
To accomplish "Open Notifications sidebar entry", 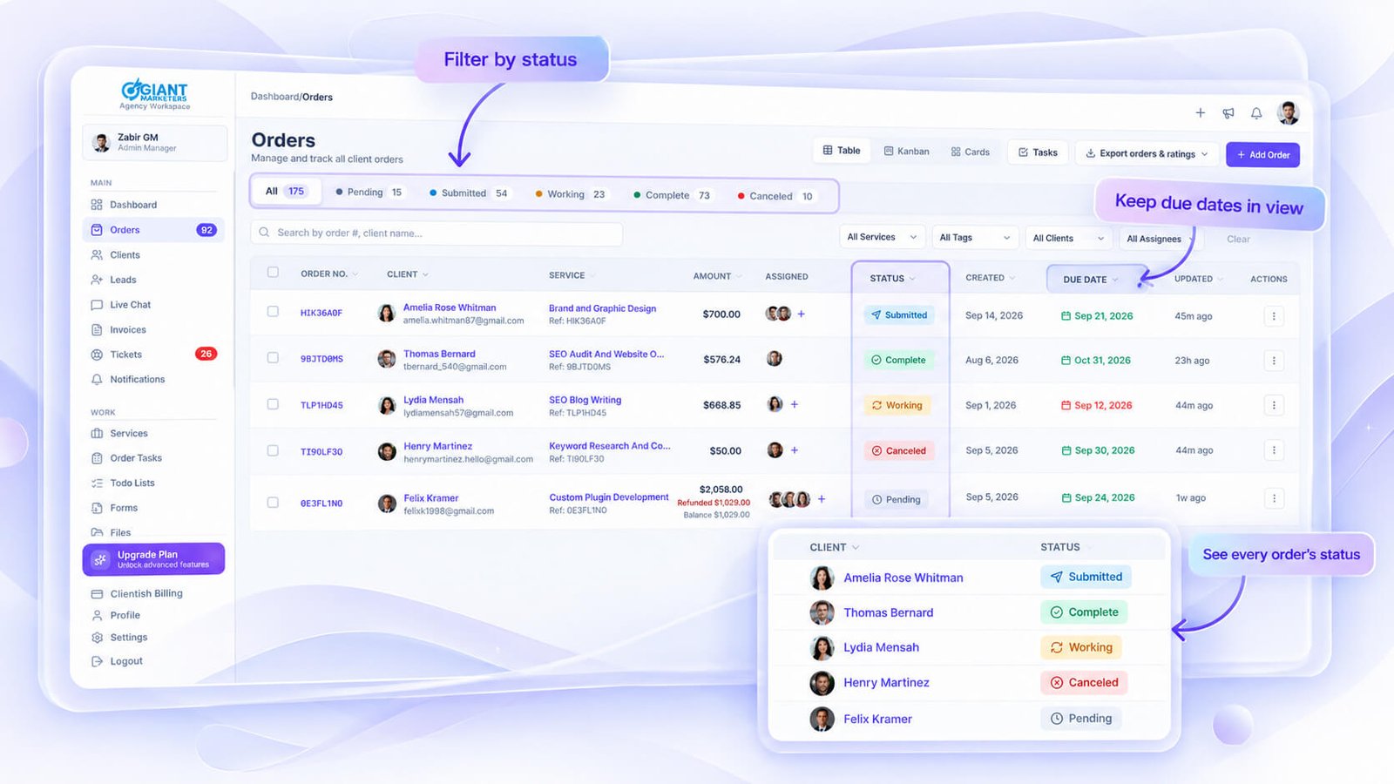I will tap(127, 380).
